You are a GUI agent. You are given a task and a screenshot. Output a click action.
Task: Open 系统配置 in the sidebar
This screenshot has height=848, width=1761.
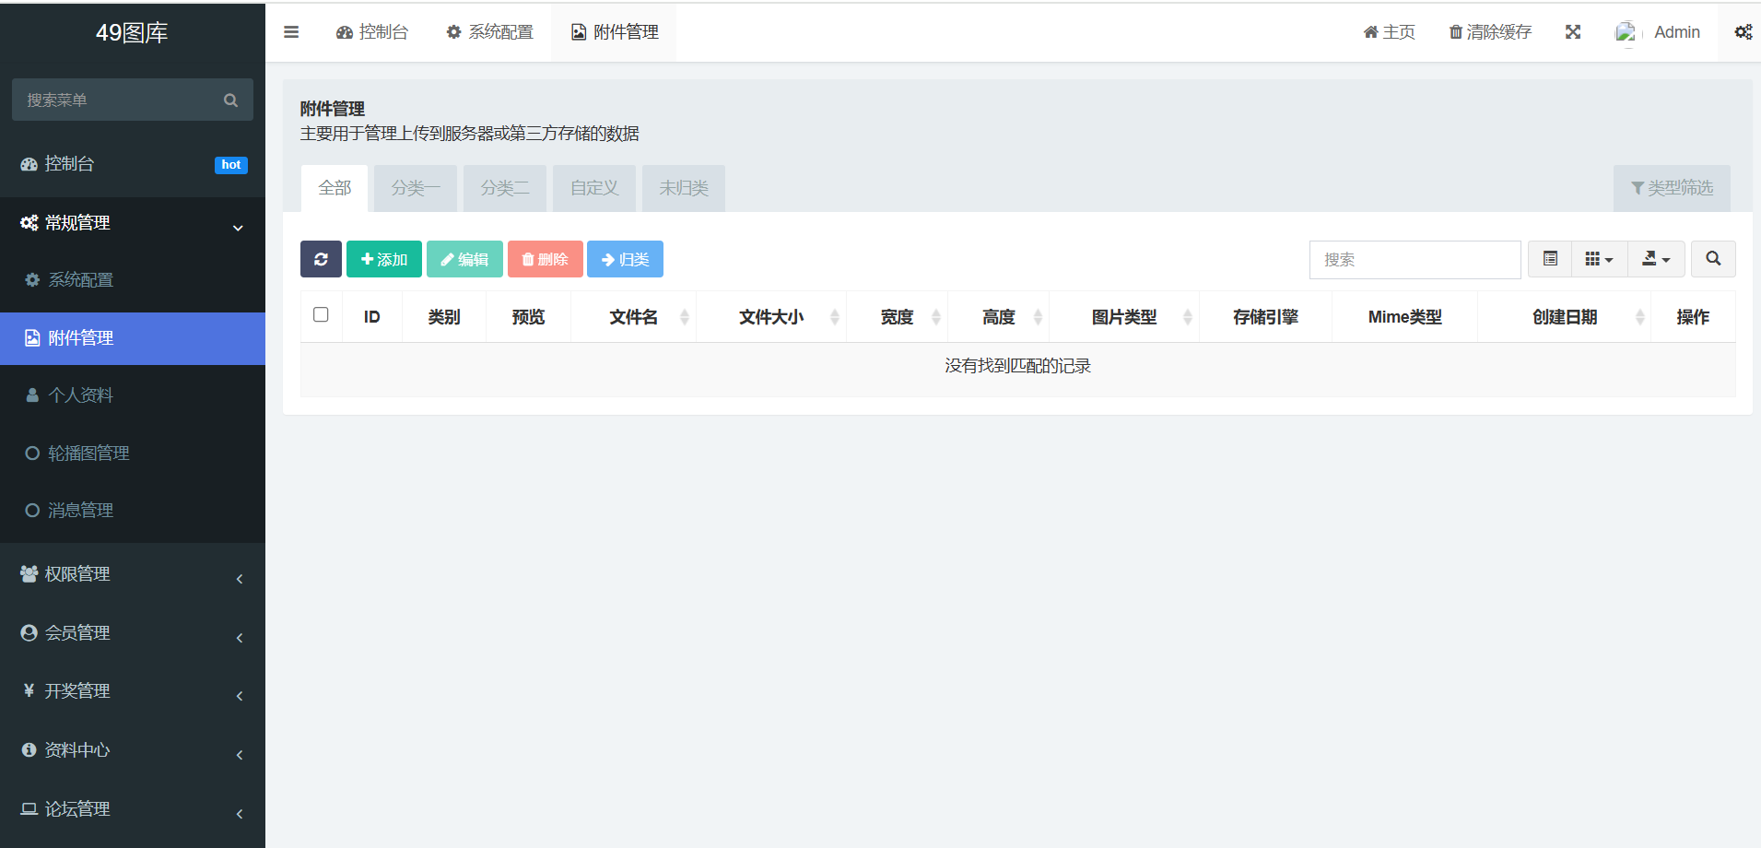coord(81,280)
